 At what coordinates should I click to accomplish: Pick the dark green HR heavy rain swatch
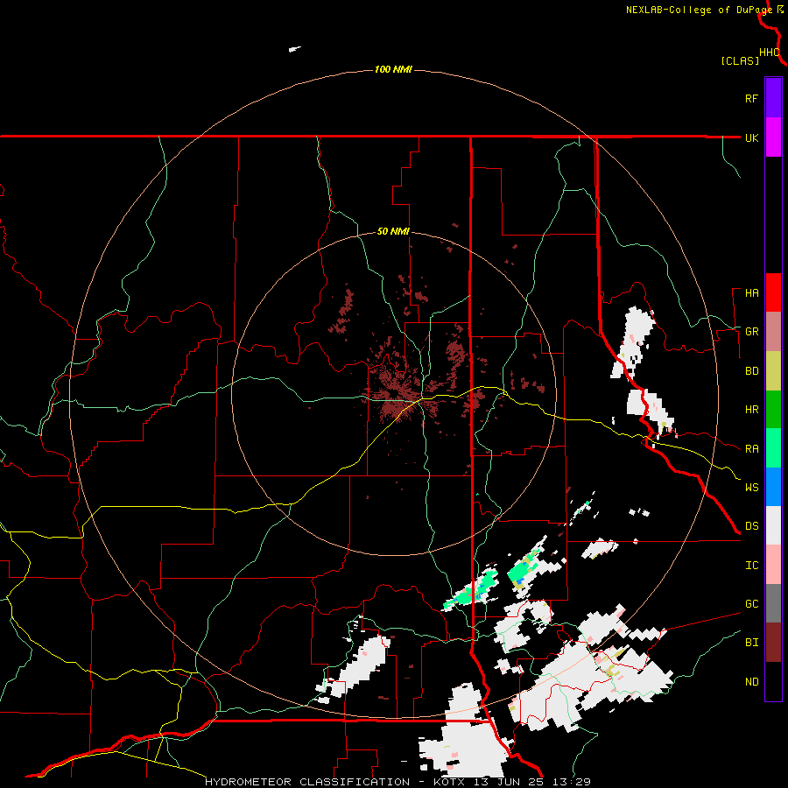coord(773,409)
